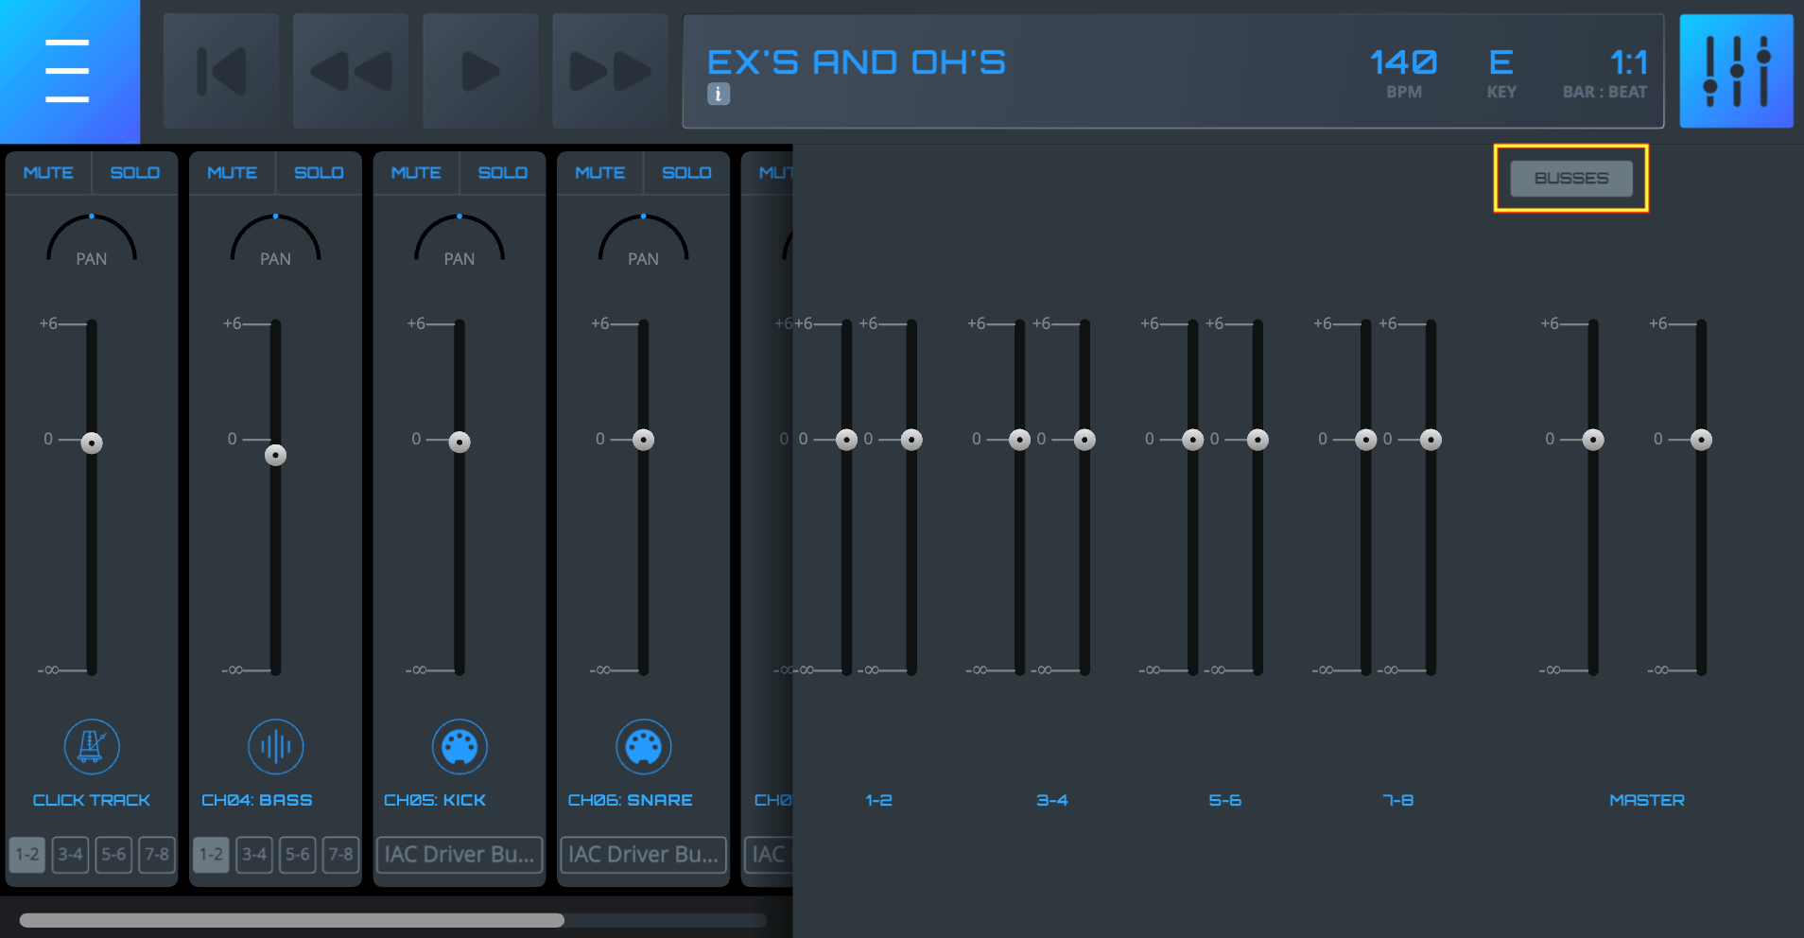Viewport: 1804px width, 938px height.
Task: Open the hamburger main menu
Action: [68, 71]
